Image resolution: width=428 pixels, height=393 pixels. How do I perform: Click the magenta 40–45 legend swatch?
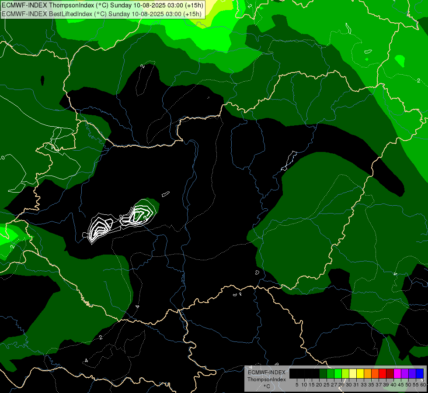point(397,373)
